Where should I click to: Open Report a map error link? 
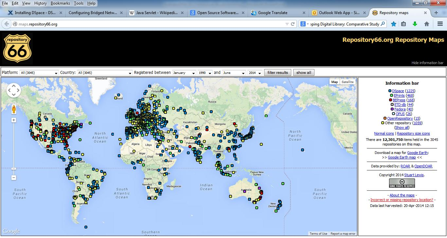[x=343, y=233]
